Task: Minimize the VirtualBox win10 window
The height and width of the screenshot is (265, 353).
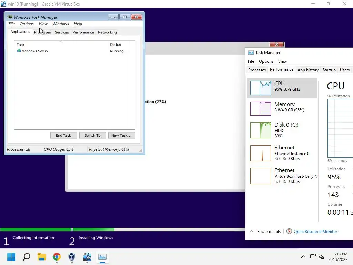Action: tap(313, 3)
